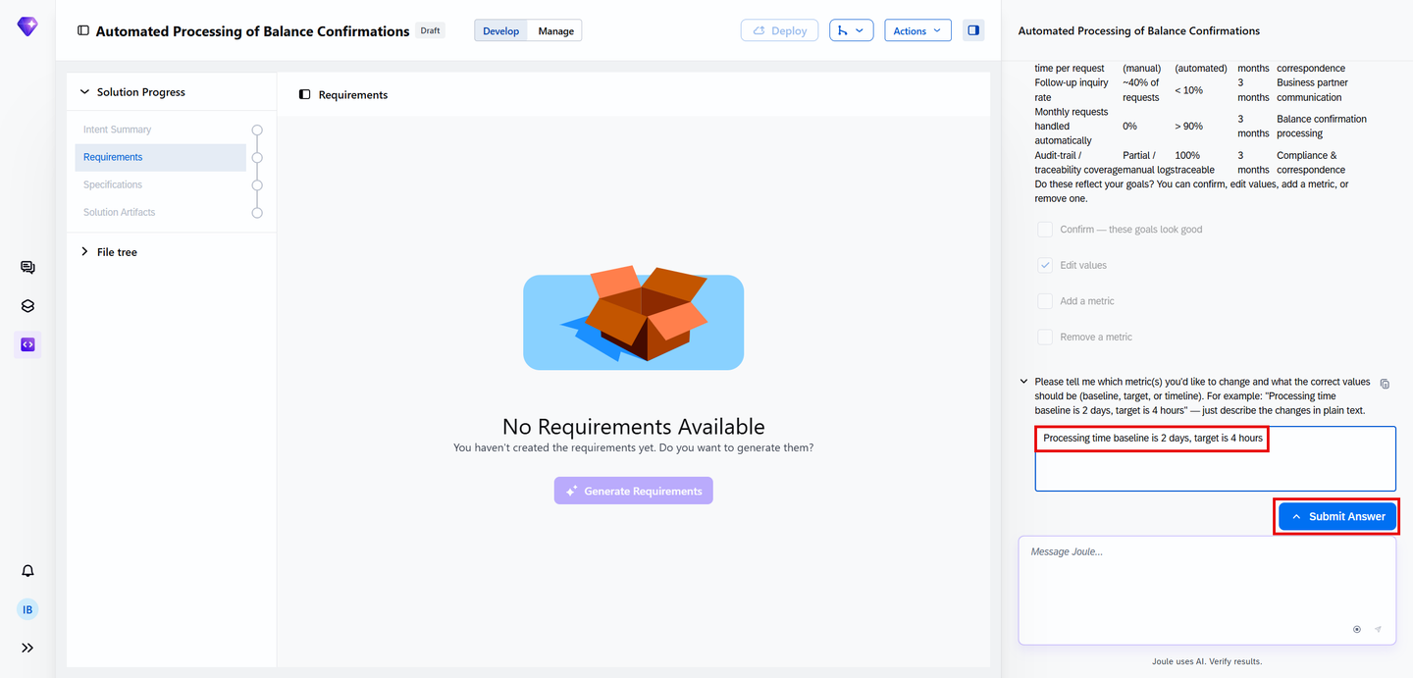
Task: Select the Requirements step
Action: point(161,157)
